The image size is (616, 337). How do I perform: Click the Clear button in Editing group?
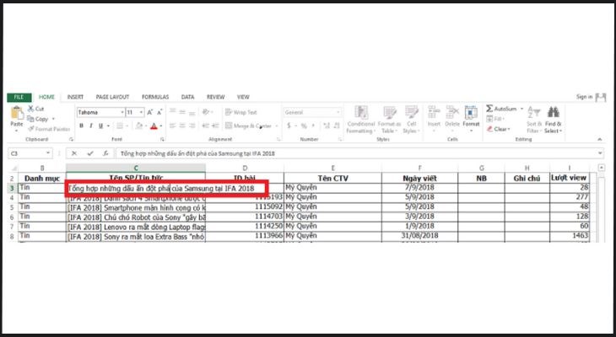pyautogui.click(x=500, y=129)
